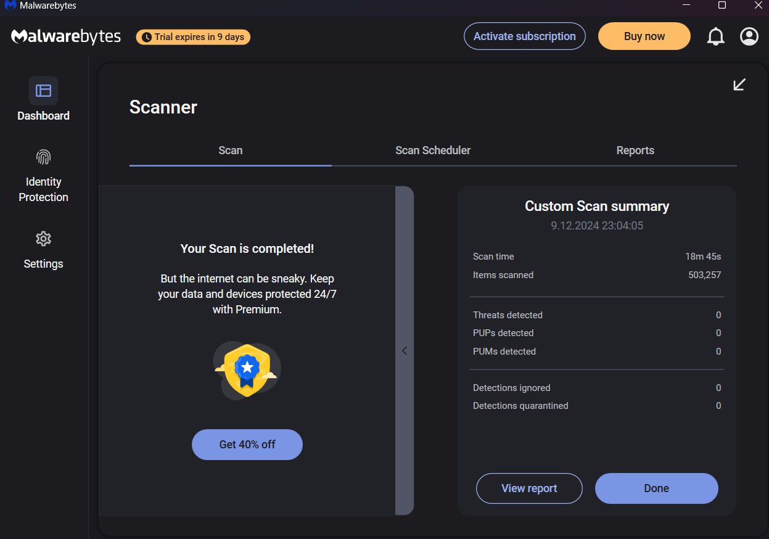Click the Scan time label
Screen dimensions: 769x539
(x=493, y=257)
